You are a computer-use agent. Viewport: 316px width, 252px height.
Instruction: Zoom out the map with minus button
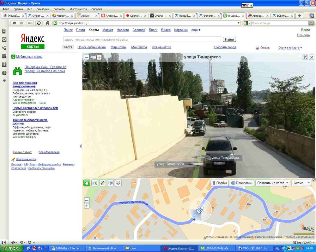pyautogui.click(x=87, y=200)
